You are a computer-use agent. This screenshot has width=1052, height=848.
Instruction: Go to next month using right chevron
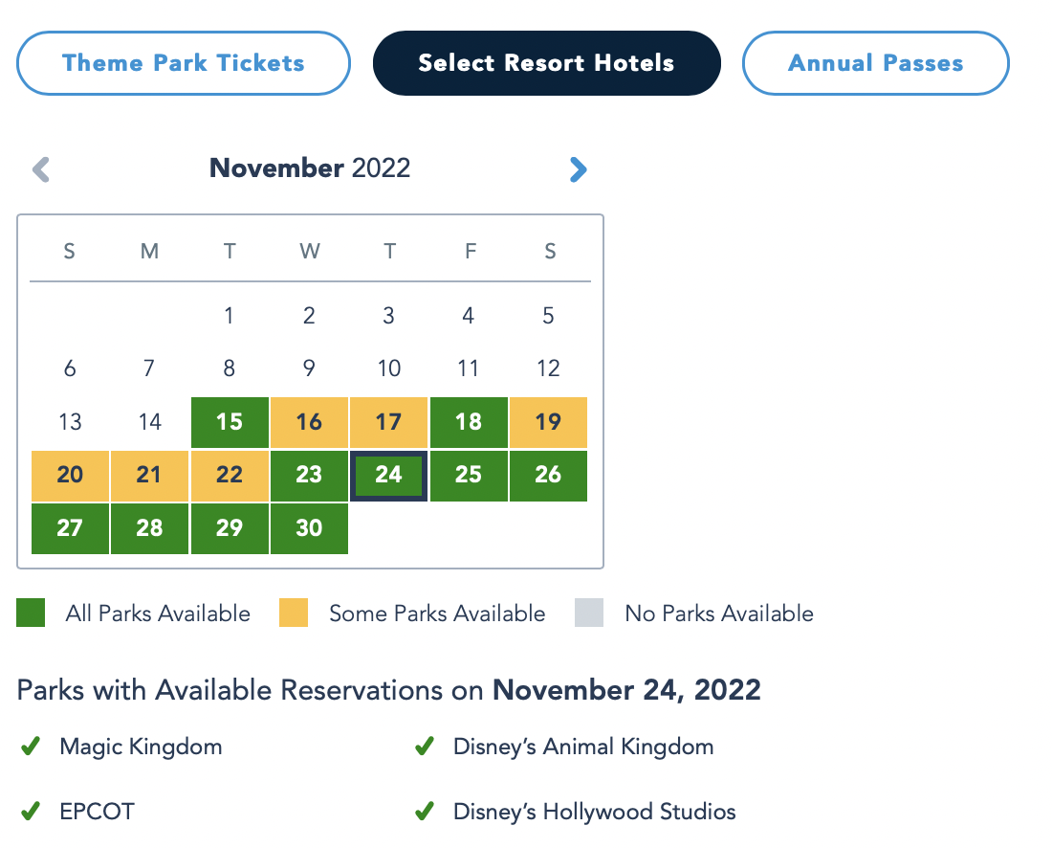tap(578, 169)
